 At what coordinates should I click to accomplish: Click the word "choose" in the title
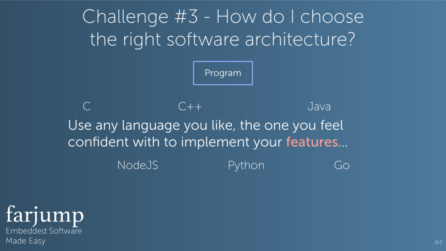[x=332, y=17]
